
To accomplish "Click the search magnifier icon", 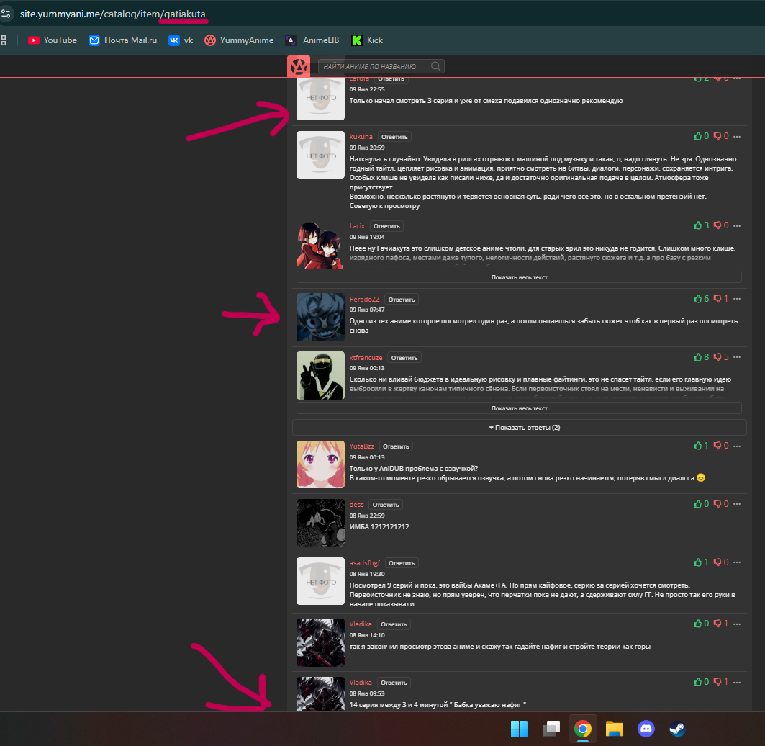I will click(435, 66).
